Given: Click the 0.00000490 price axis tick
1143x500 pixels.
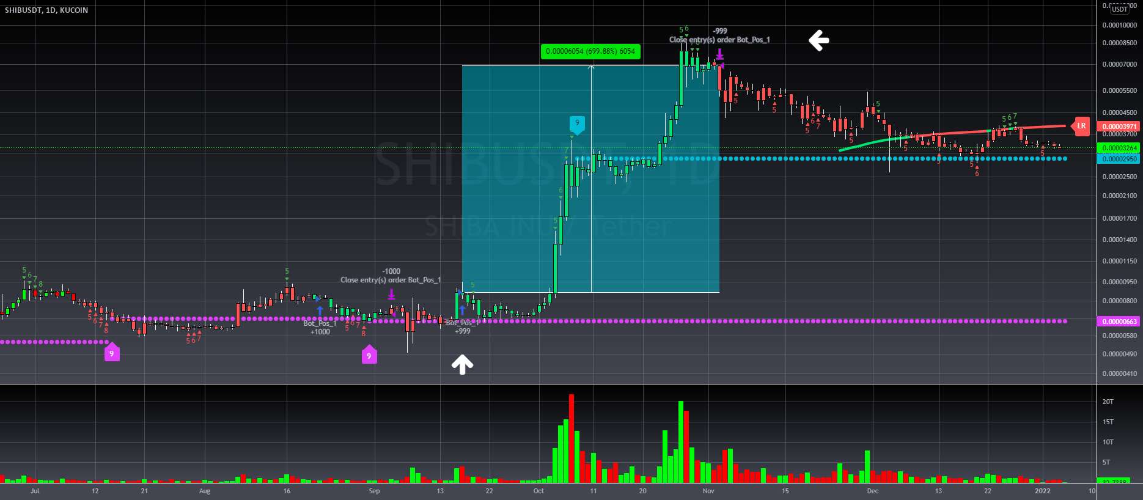Looking at the screenshot, I should tap(1120, 354).
